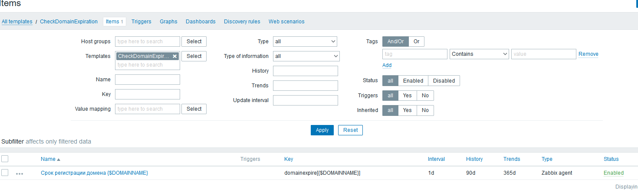Screen dimensions: 638x192
Task: Focus the Value mapping search field
Action: (x=148, y=109)
